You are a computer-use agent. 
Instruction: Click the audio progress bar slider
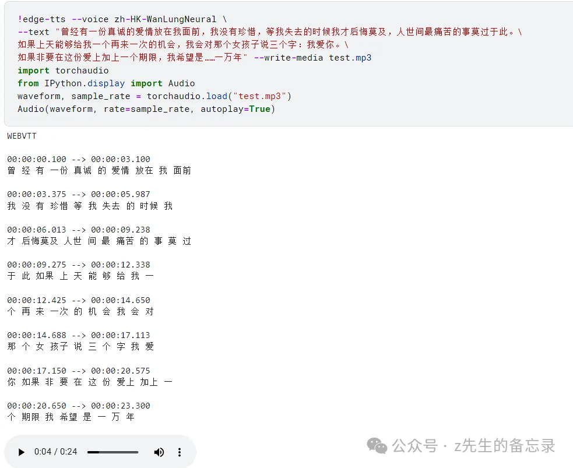113,452
